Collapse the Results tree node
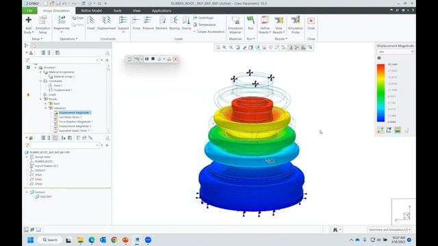Screen dimensions: 438x246 coord(40,99)
